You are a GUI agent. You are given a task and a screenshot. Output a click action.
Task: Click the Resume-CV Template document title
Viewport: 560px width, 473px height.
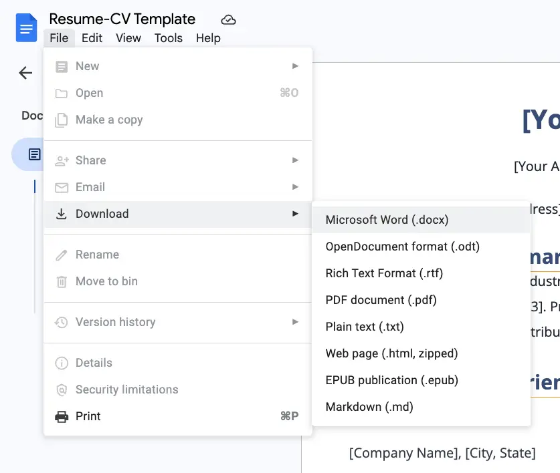[x=122, y=19]
